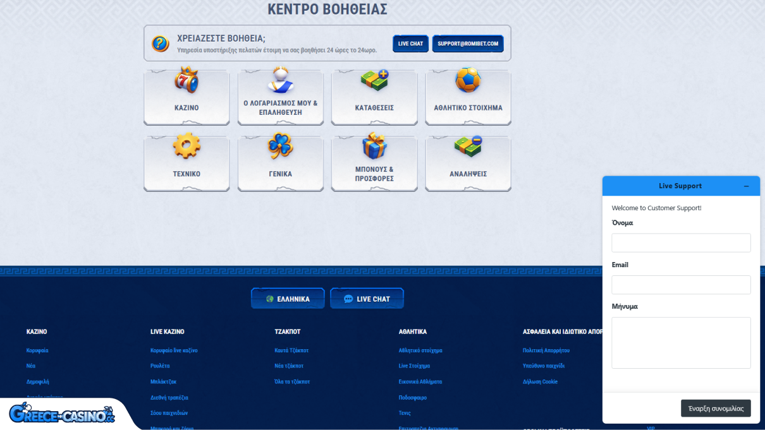Click the question mark help icon
Image resolution: width=765 pixels, height=430 pixels.
161,44
